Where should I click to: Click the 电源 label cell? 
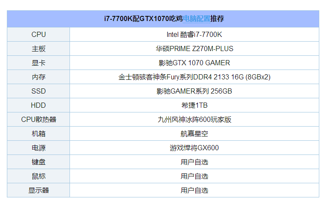click(39, 148)
